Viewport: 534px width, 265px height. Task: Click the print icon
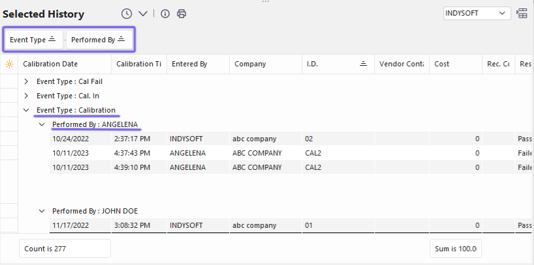[181, 14]
